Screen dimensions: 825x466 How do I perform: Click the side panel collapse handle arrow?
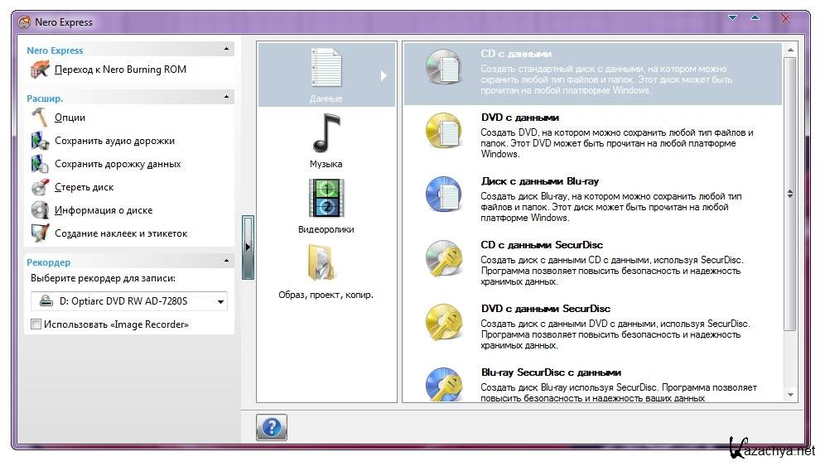(248, 247)
